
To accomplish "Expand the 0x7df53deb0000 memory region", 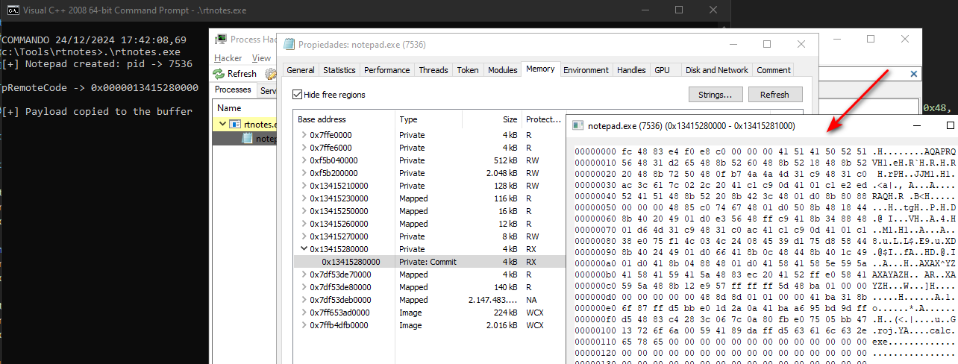I will point(304,300).
